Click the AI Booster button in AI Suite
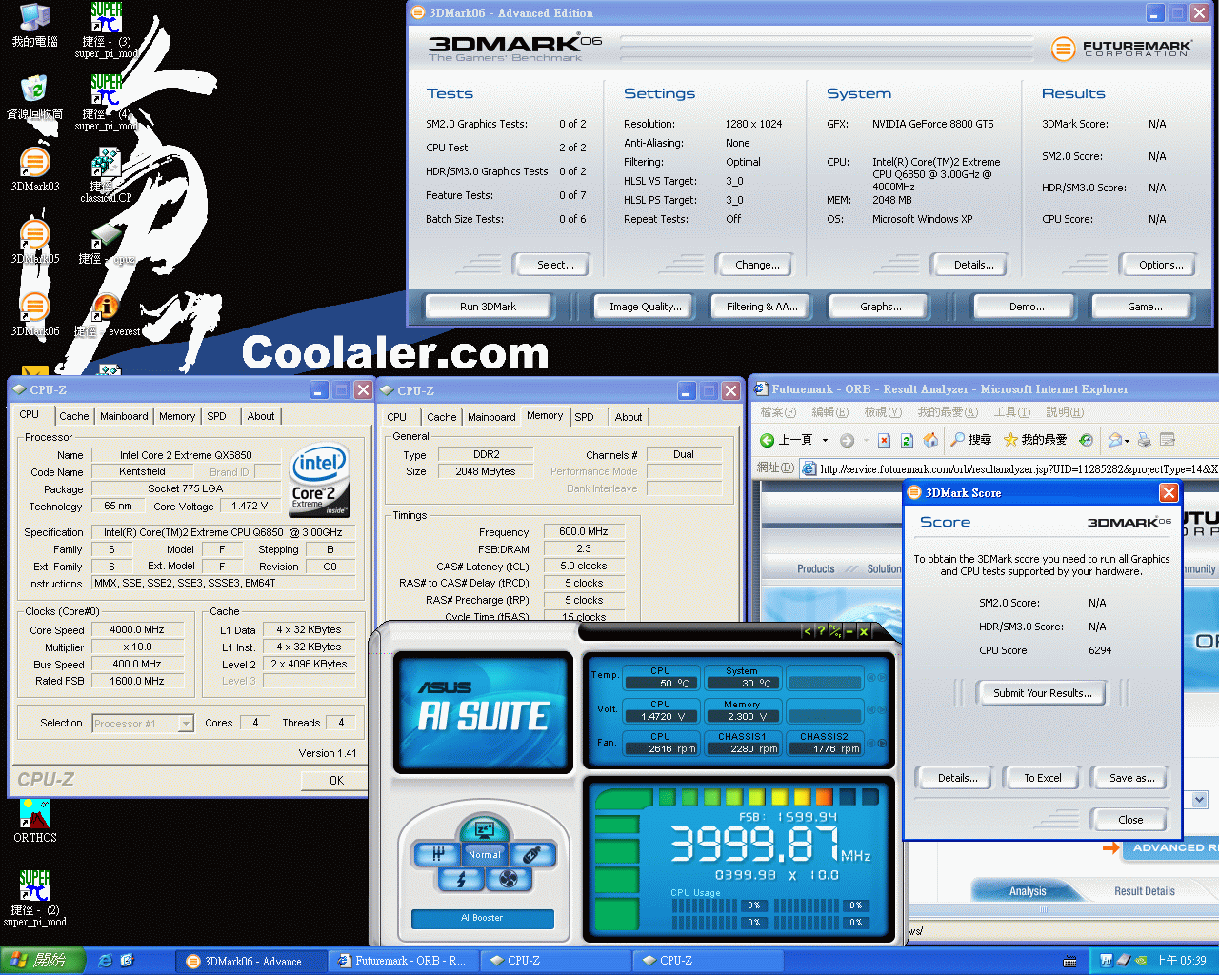The image size is (1219, 975). tap(483, 918)
